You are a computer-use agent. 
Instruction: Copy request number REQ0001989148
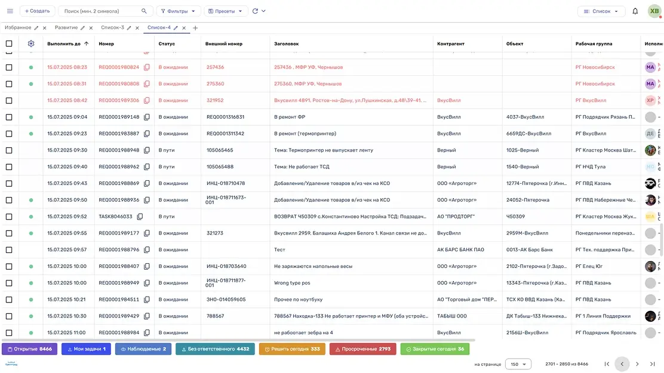(147, 117)
